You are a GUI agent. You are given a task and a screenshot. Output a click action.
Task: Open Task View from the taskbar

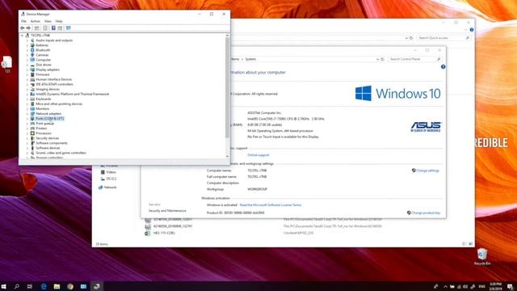click(30, 286)
